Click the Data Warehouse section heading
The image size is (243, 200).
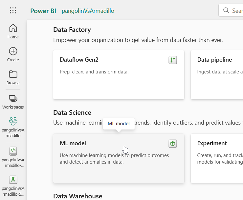pos(77,196)
